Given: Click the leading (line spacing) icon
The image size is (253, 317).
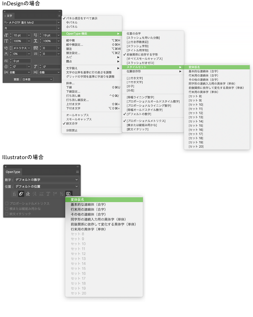Looking at the screenshot, I should coord(35,35).
